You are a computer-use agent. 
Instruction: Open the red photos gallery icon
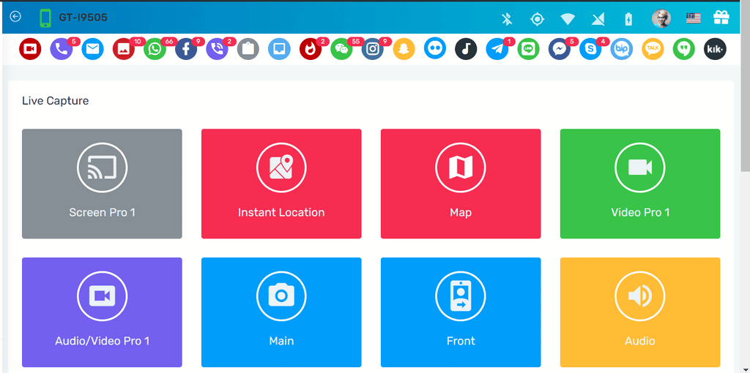[x=124, y=49]
